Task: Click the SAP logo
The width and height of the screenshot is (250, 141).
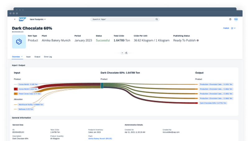Action: [x=22, y=19]
